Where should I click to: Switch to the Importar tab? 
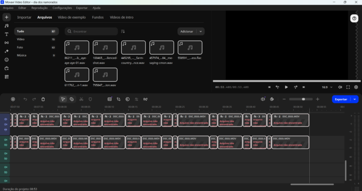pyautogui.click(x=24, y=17)
